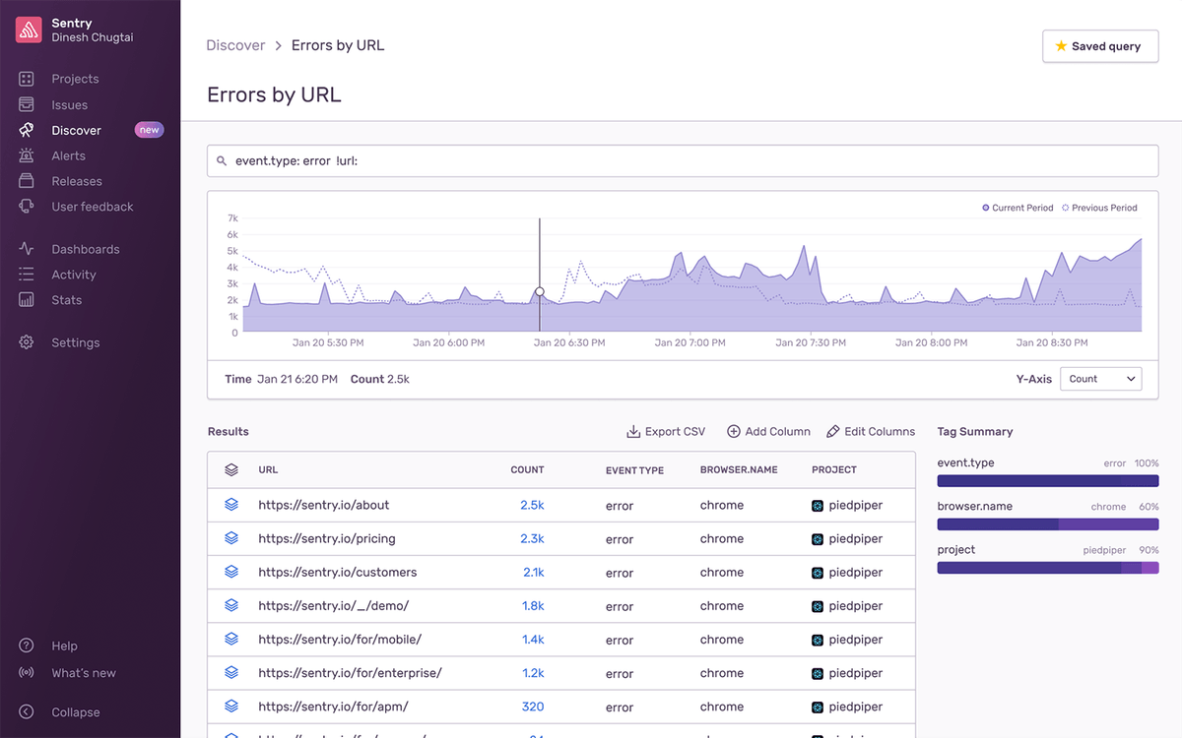Open the Issues sidebar icon
The image size is (1182, 738).
[x=27, y=104]
